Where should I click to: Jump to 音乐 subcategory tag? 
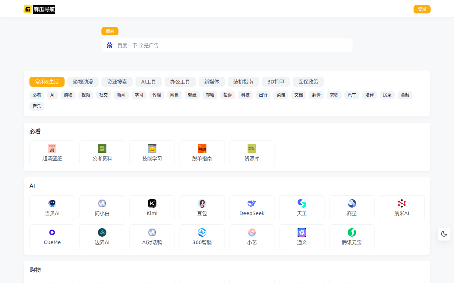tap(37, 106)
